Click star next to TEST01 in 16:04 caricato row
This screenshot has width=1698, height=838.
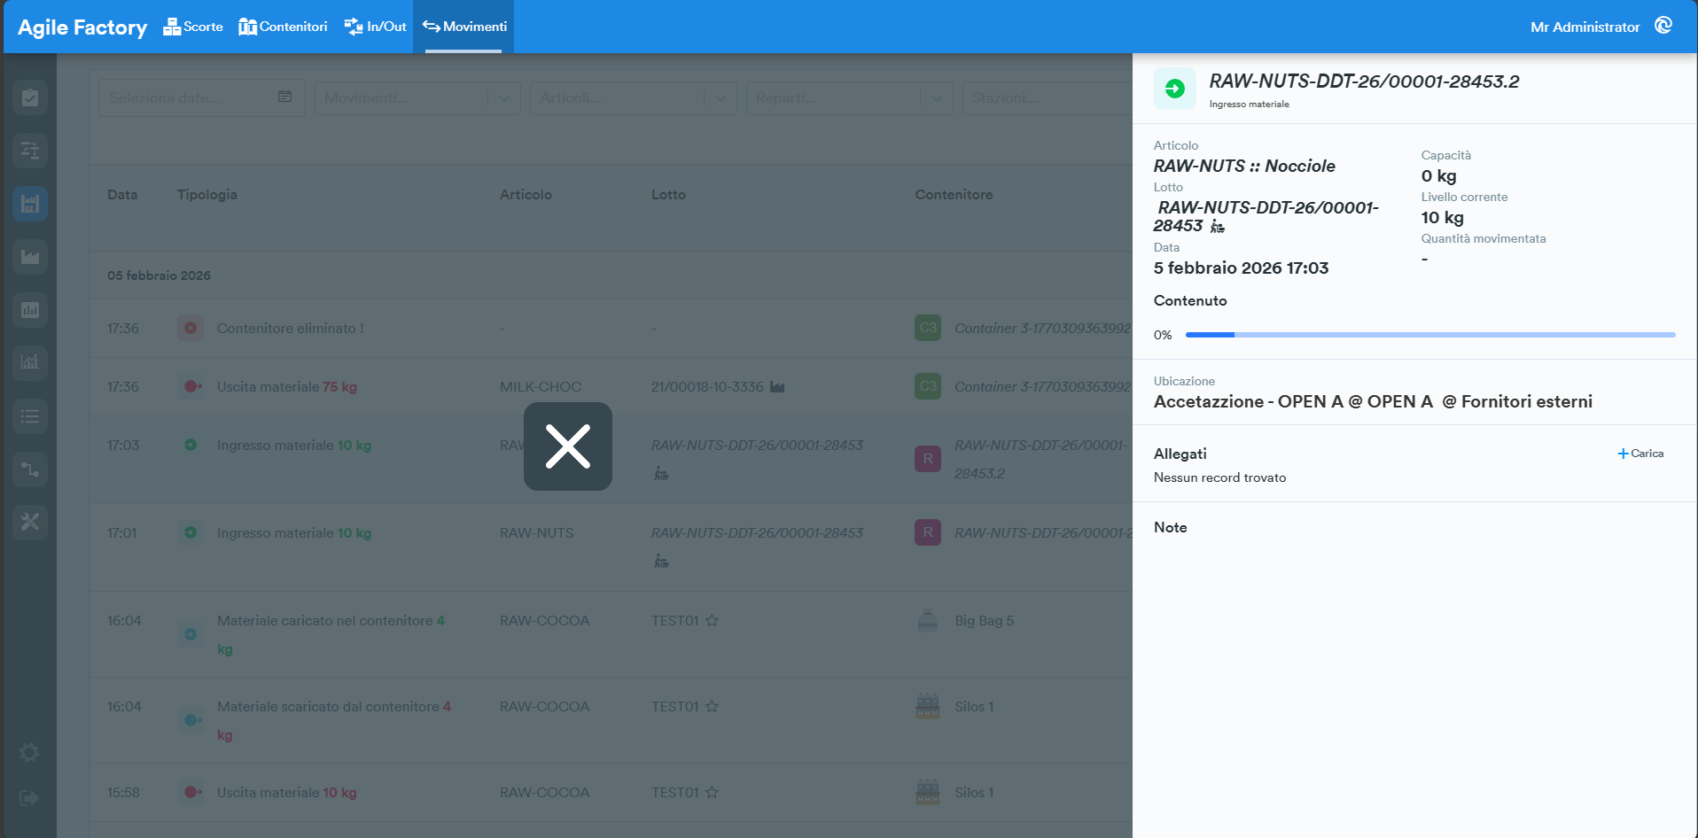coord(712,620)
